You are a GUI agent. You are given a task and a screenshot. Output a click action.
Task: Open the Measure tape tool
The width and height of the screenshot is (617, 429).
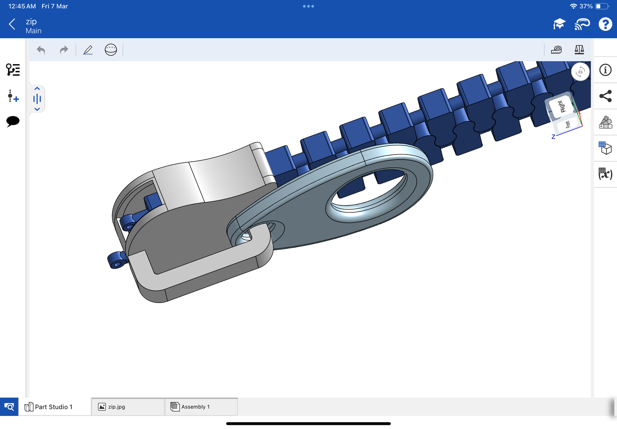(x=556, y=50)
